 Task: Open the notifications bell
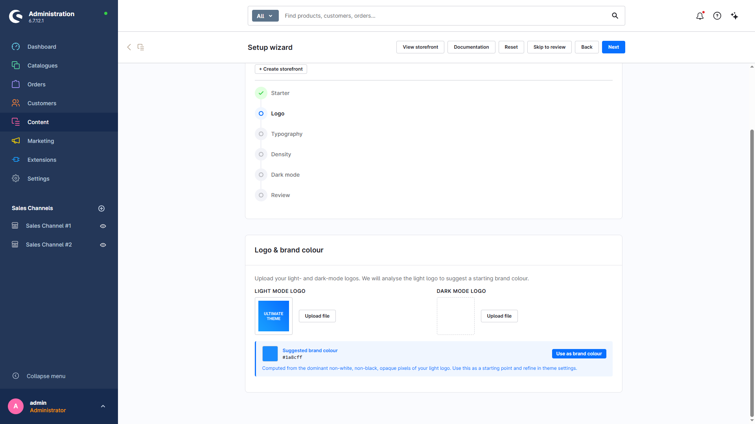click(700, 16)
